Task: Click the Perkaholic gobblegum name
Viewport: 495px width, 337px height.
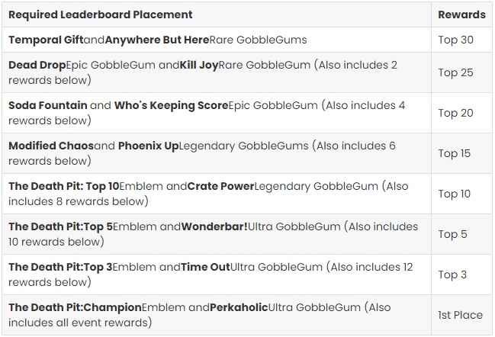Action: click(x=239, y=307)
